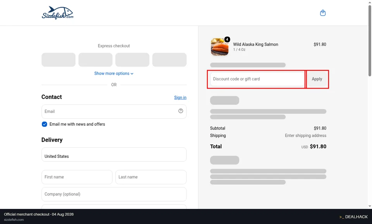
Task: Click the Last name field
Action: point(151,177)
